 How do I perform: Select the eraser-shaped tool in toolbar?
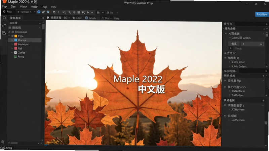[43, 12]
